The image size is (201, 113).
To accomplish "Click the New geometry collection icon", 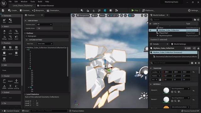I will 4,21.
